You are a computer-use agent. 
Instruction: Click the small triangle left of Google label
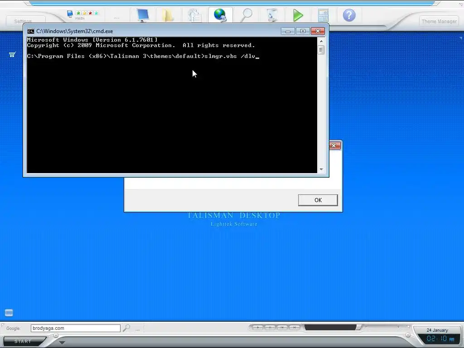(x=3, y=325)
